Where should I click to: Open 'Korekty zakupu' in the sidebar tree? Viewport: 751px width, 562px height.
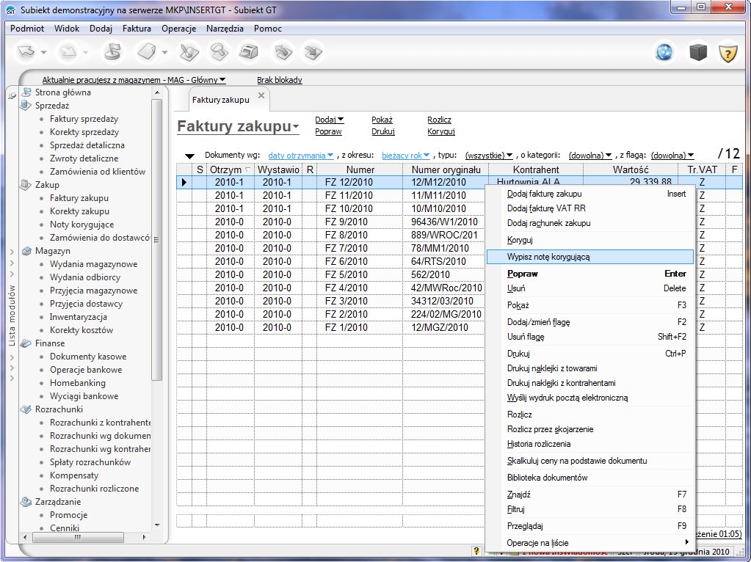pos(79,211)
